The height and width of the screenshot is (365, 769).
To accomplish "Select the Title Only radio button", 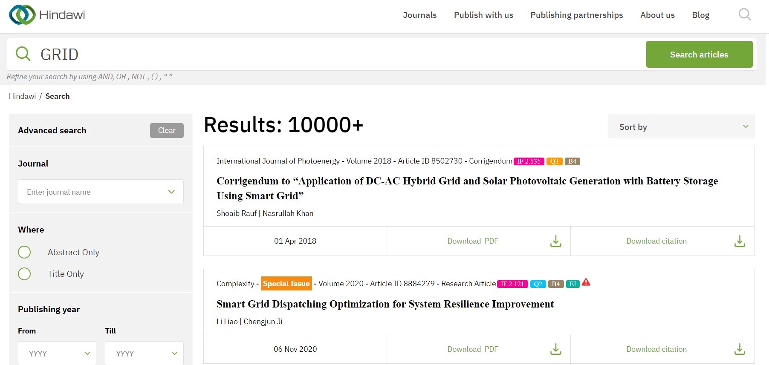I will [x=24, y=274].
